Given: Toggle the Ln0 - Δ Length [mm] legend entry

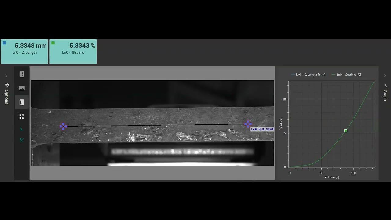Looking at the screenshot, I should pos(308,75).
